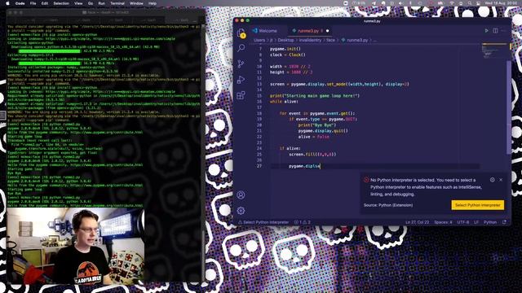Expand the runme3.py breadcrumb segment

coord(357,40)
